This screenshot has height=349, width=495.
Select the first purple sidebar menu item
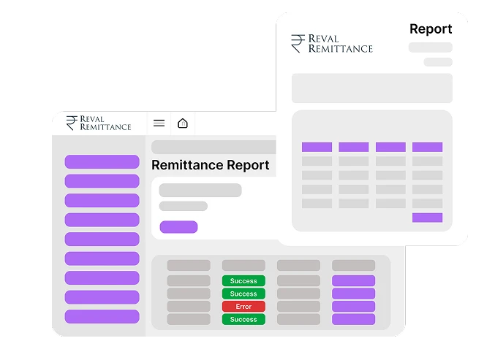tap(102, 162)
